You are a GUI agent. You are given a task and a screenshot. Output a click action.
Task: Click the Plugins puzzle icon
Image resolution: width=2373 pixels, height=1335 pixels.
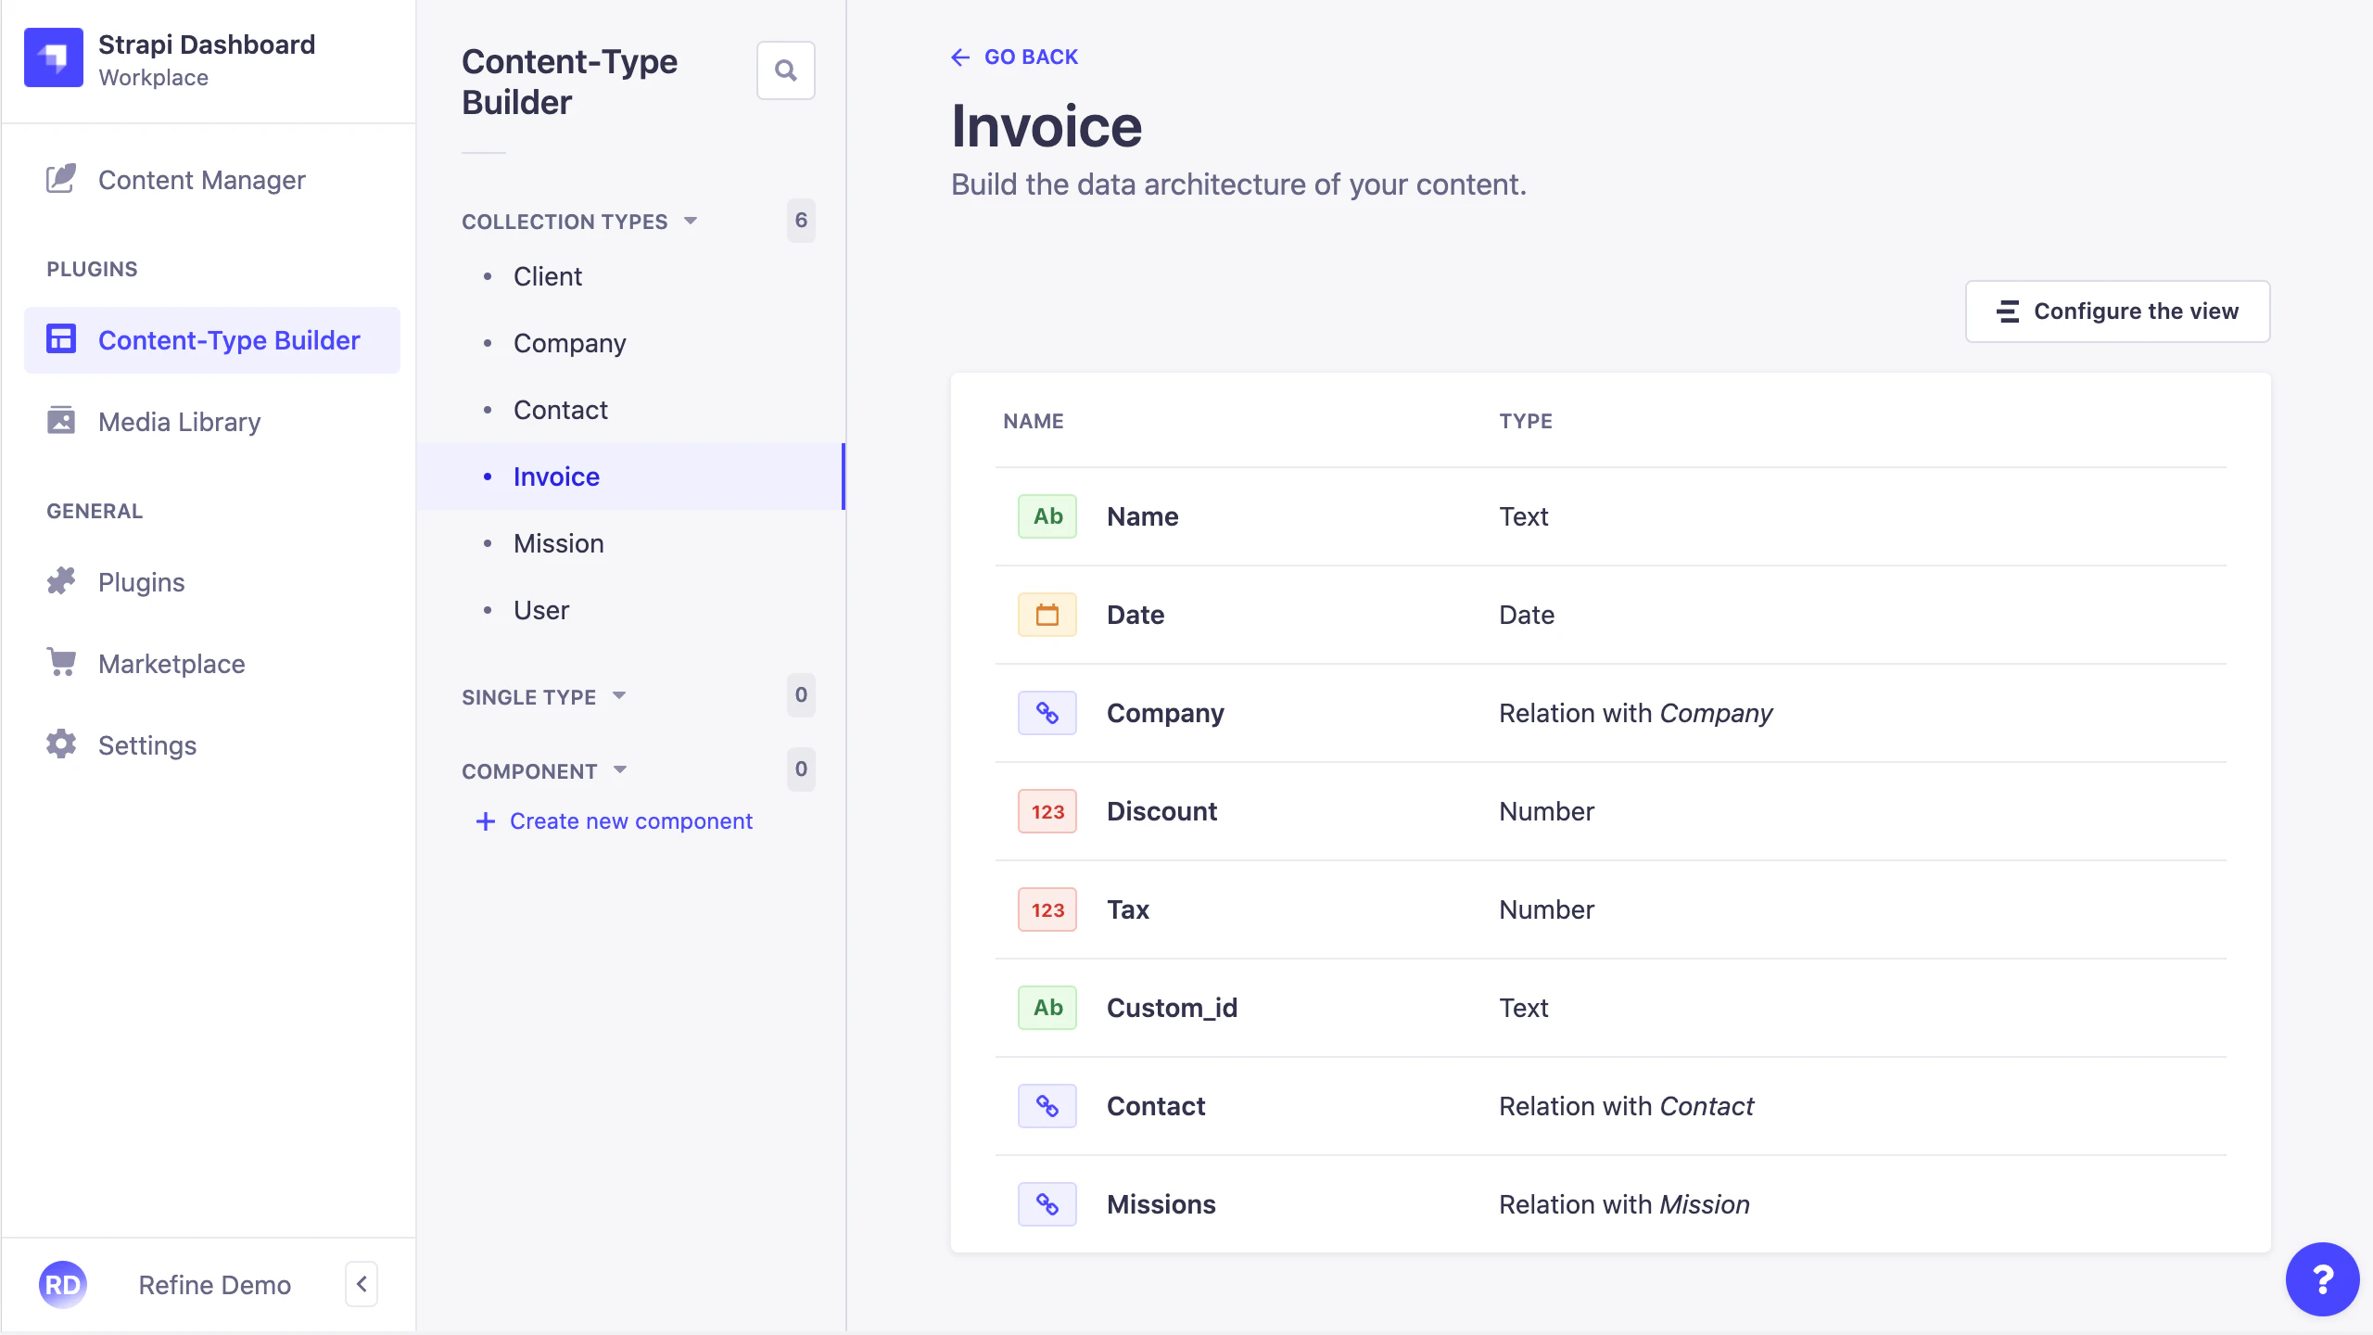click(59, 581)
